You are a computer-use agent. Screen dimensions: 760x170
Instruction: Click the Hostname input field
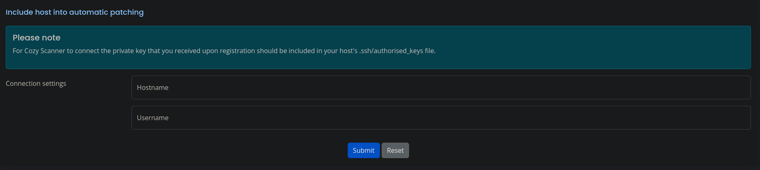tap(441, 87)
